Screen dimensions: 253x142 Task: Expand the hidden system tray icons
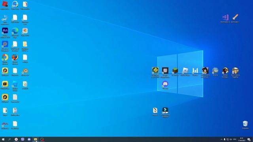221,139
